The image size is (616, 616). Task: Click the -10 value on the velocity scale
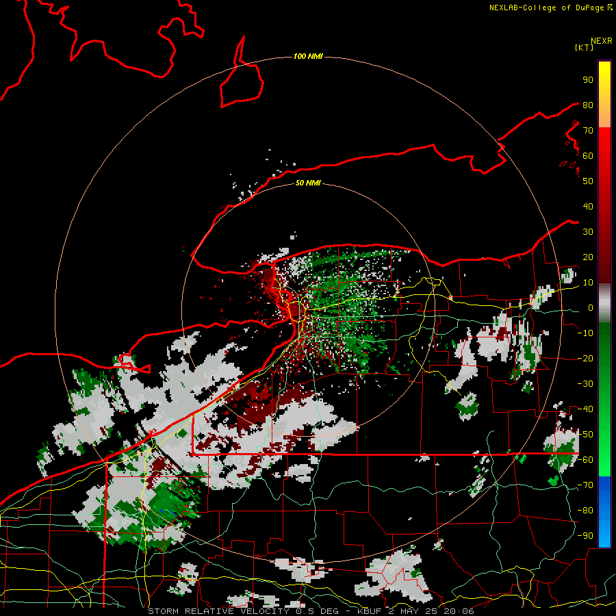[585, 333]
